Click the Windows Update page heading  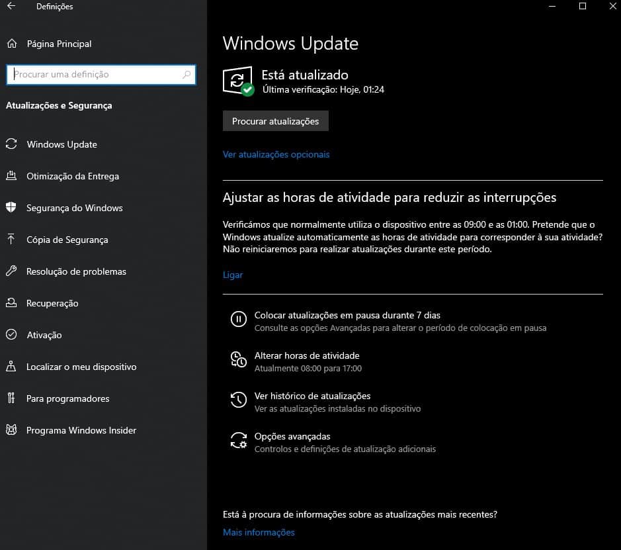click(290, 43)
